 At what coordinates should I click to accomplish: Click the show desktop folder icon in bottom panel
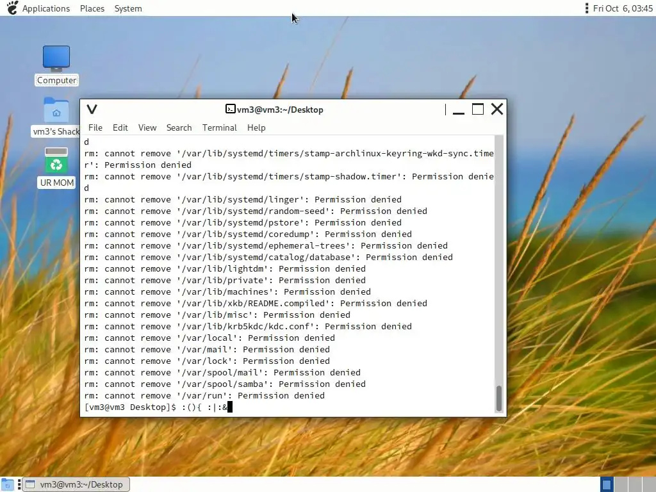tap(8, 485)
